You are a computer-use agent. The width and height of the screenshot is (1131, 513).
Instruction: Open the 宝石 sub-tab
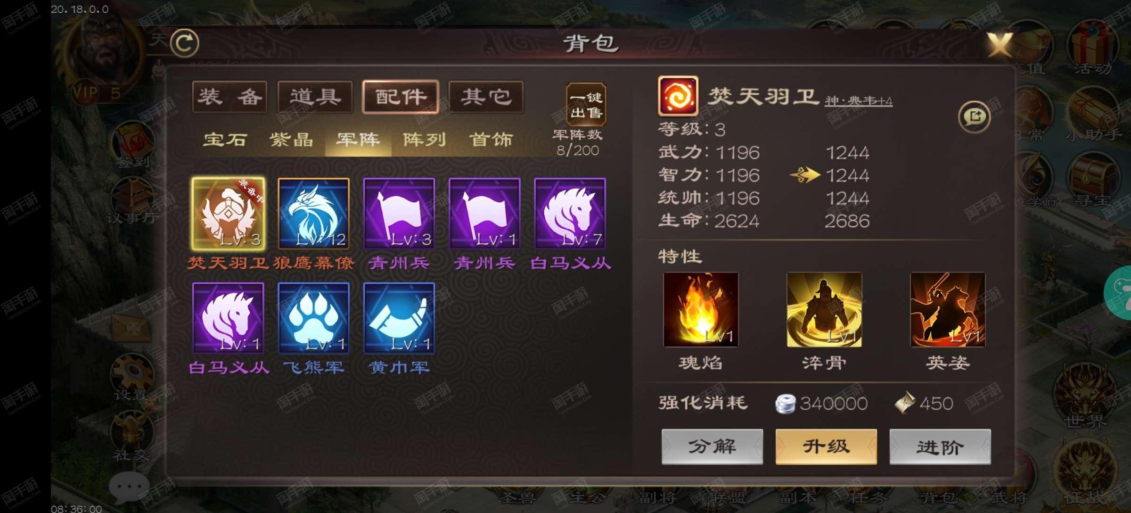click(225, 140)
